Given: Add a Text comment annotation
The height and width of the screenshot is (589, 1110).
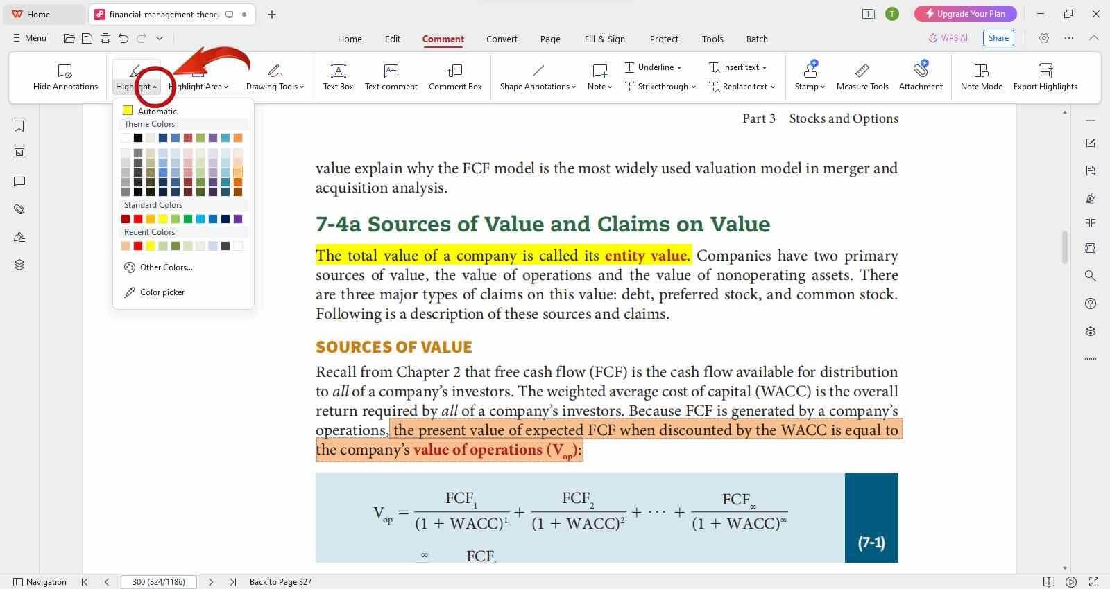Looking at the screenshot, I should (x=391, y=76).
